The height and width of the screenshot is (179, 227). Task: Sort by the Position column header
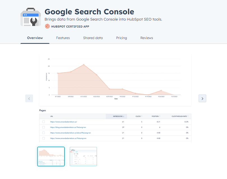156,116
